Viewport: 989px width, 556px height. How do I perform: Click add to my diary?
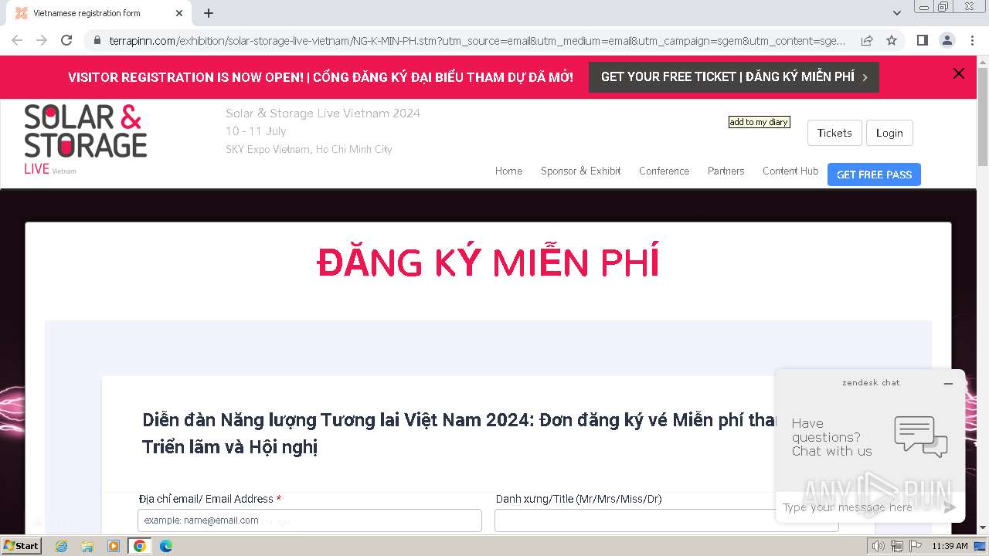(760, 122)
